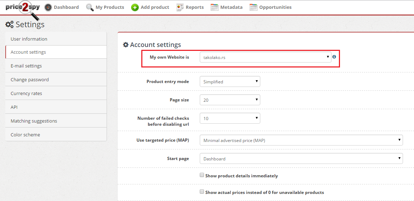
Task: Click the Metadata table icon
Action: coord(214,7)
